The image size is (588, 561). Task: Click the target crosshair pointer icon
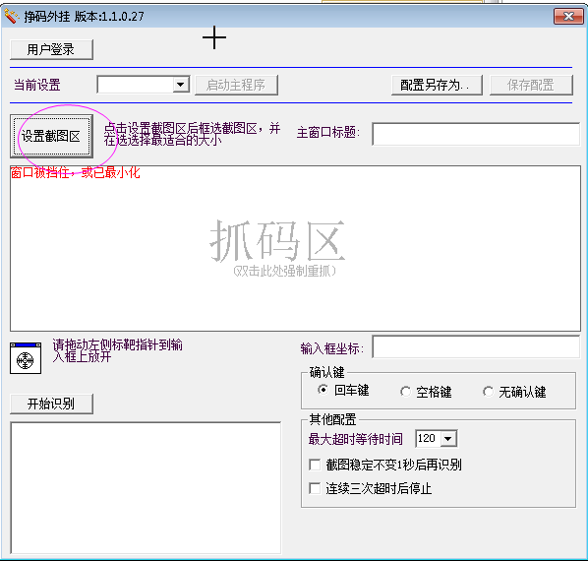(x=26, y=358)
